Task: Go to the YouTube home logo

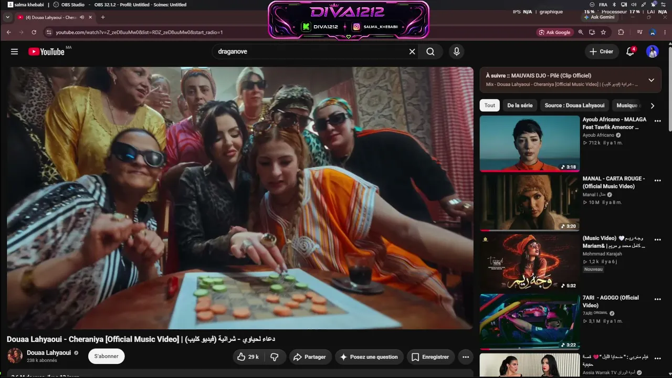Action: (46, 51)
